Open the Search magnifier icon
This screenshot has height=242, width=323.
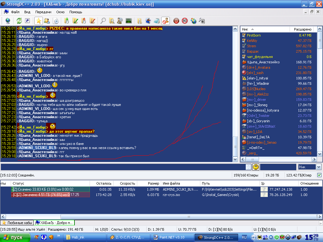[x=103, y=21]
